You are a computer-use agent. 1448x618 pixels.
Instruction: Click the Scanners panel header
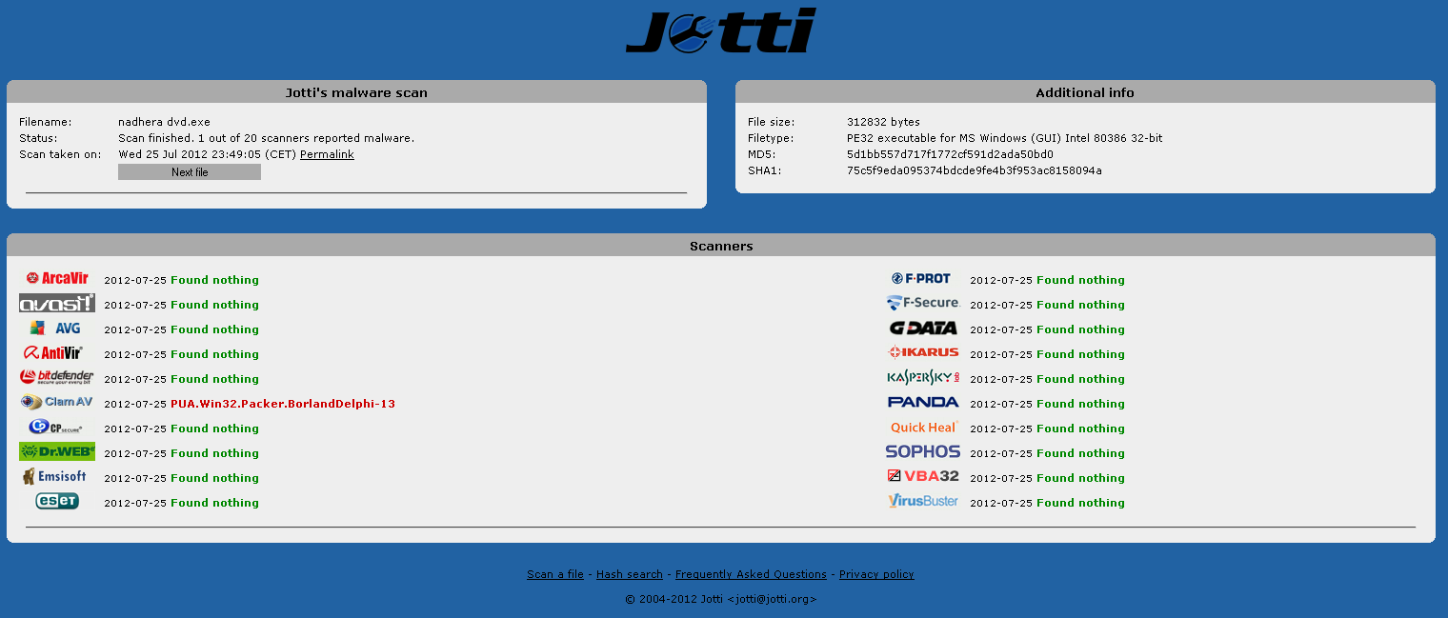(721, 246)
